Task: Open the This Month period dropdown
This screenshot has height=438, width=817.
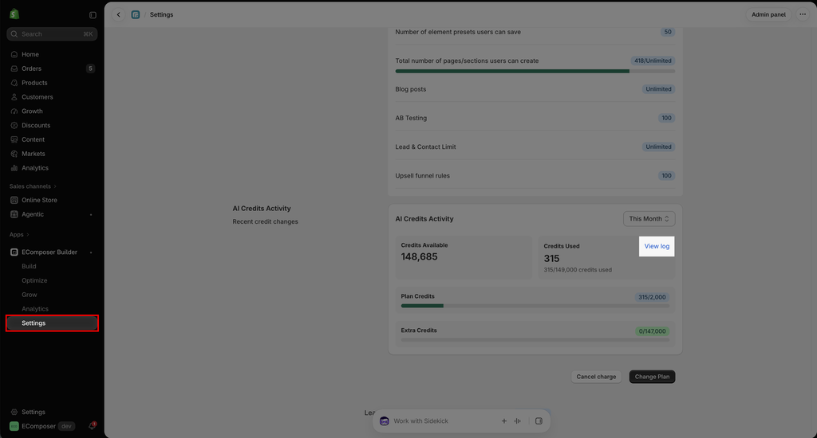Action: pos(649,218)
